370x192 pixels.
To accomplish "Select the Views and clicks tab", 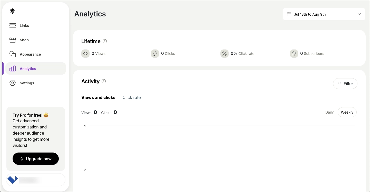I will click(98, 97).
